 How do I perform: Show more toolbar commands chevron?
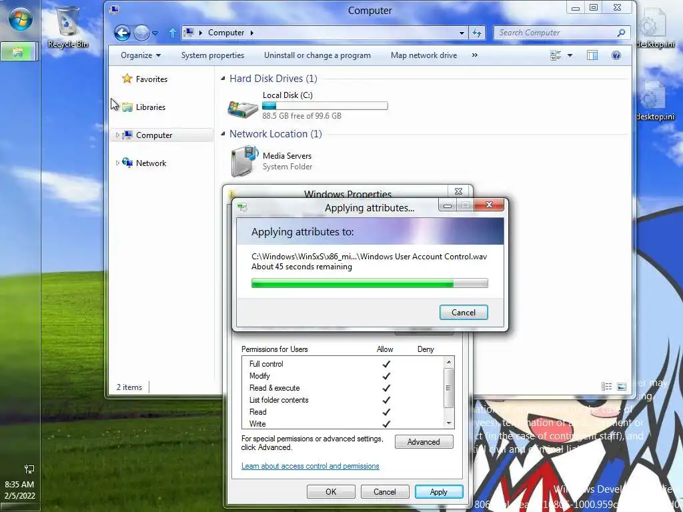pos(475,55)
